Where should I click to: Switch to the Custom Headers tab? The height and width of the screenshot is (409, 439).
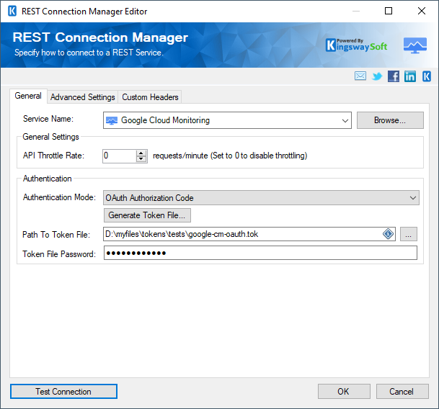click(150, 97)
